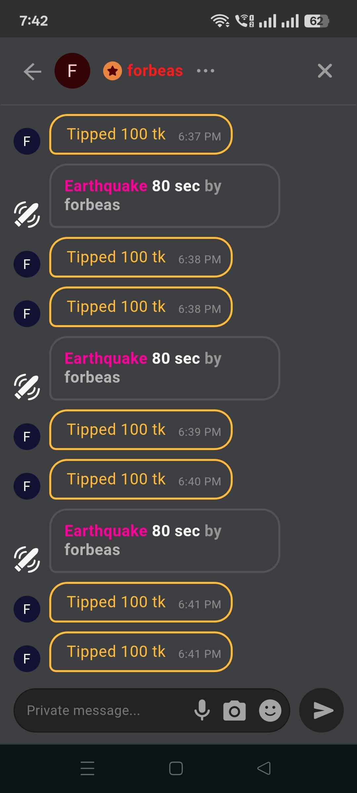Select the Tipped 100 tk 6:40 PM message
The width and height of the screenshot is (357, 793).
point(141,479)
